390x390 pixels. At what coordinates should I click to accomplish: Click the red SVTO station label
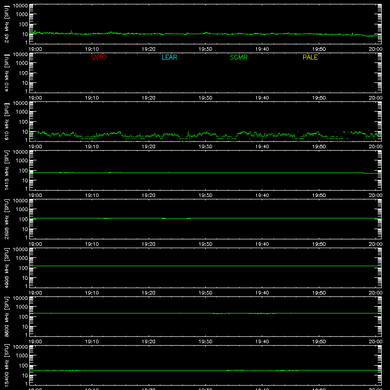99,57
